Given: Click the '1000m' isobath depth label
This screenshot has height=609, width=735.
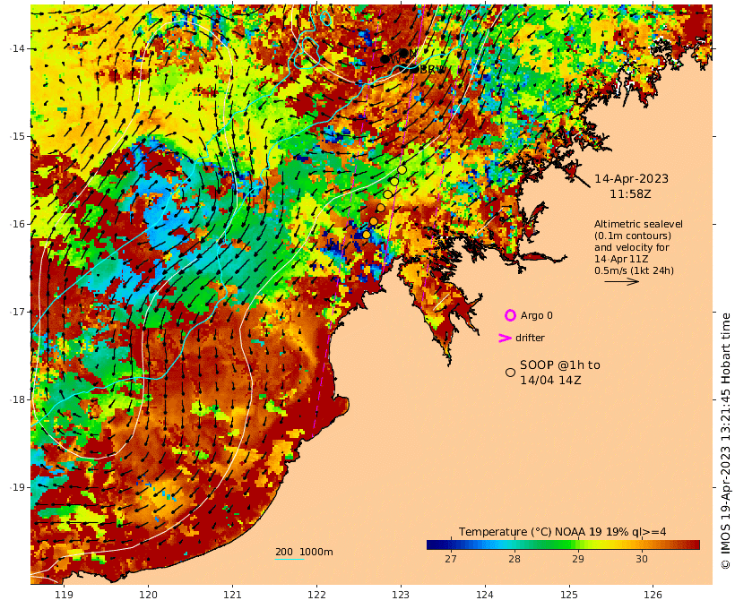Looking at the screenshot, I should [316, 552].
